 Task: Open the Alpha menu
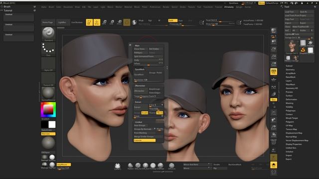point(44,7)
